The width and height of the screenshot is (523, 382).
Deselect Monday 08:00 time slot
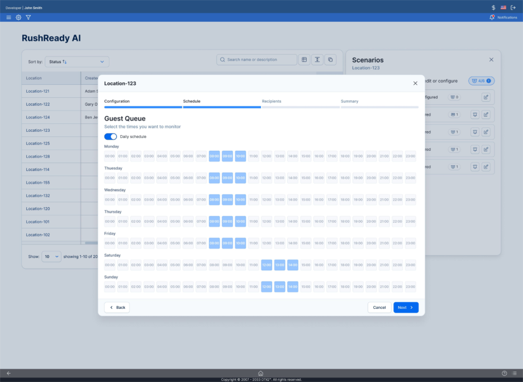(x=215, y=156)
